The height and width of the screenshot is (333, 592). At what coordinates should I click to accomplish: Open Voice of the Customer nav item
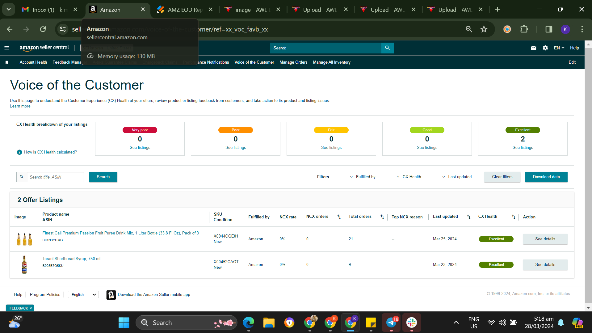click(x=254, y=62)
